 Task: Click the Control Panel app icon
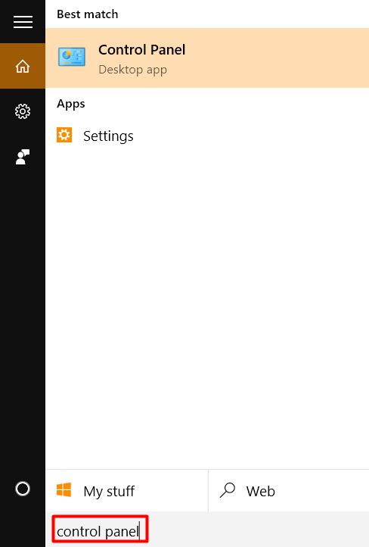click(72, 58)
